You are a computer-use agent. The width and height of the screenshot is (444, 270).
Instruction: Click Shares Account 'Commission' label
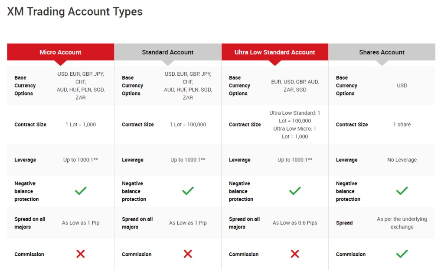(x=350, y=254)
